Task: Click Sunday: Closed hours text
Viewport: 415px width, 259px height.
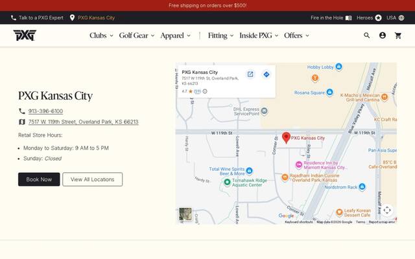Action: click(42, 158)
